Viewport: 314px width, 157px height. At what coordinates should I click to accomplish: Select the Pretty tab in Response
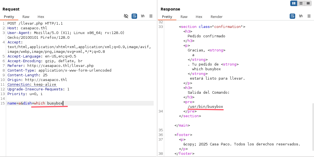pyautogui.click(x=167, y=17)
